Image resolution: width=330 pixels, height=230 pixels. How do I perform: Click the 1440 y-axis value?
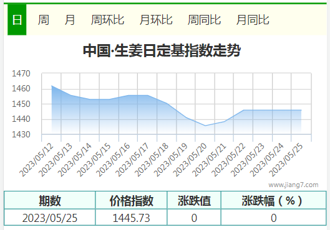pos(21,119)
